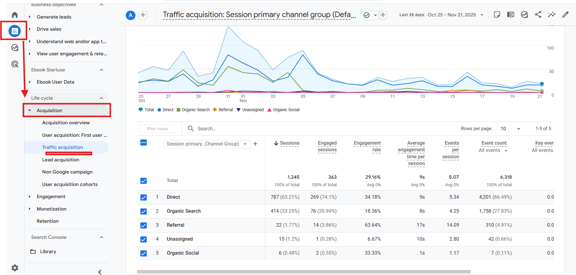Select Acquisition overview in the sidebar
Viewport: 576px width, 275px height.
66,122
